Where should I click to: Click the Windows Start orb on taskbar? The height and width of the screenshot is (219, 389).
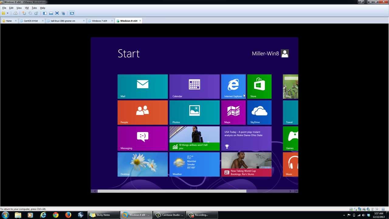coord(5,215)
